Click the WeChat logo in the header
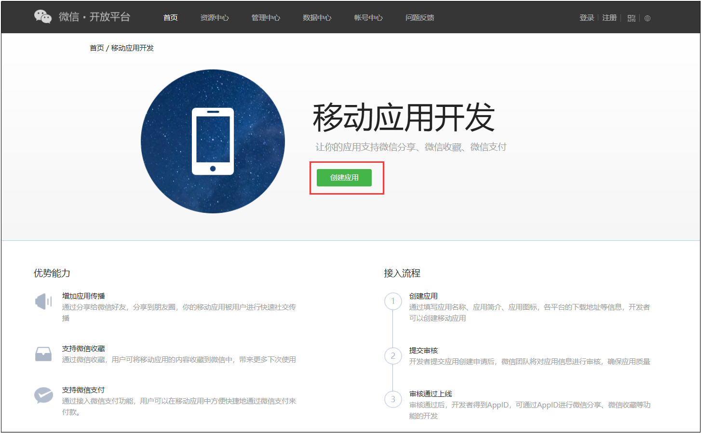This screenshot has height=433, width=701. click(x=43, y=17)
